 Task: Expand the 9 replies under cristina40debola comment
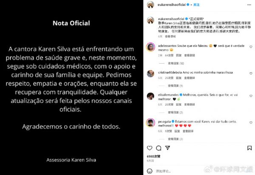click(176, 86)
